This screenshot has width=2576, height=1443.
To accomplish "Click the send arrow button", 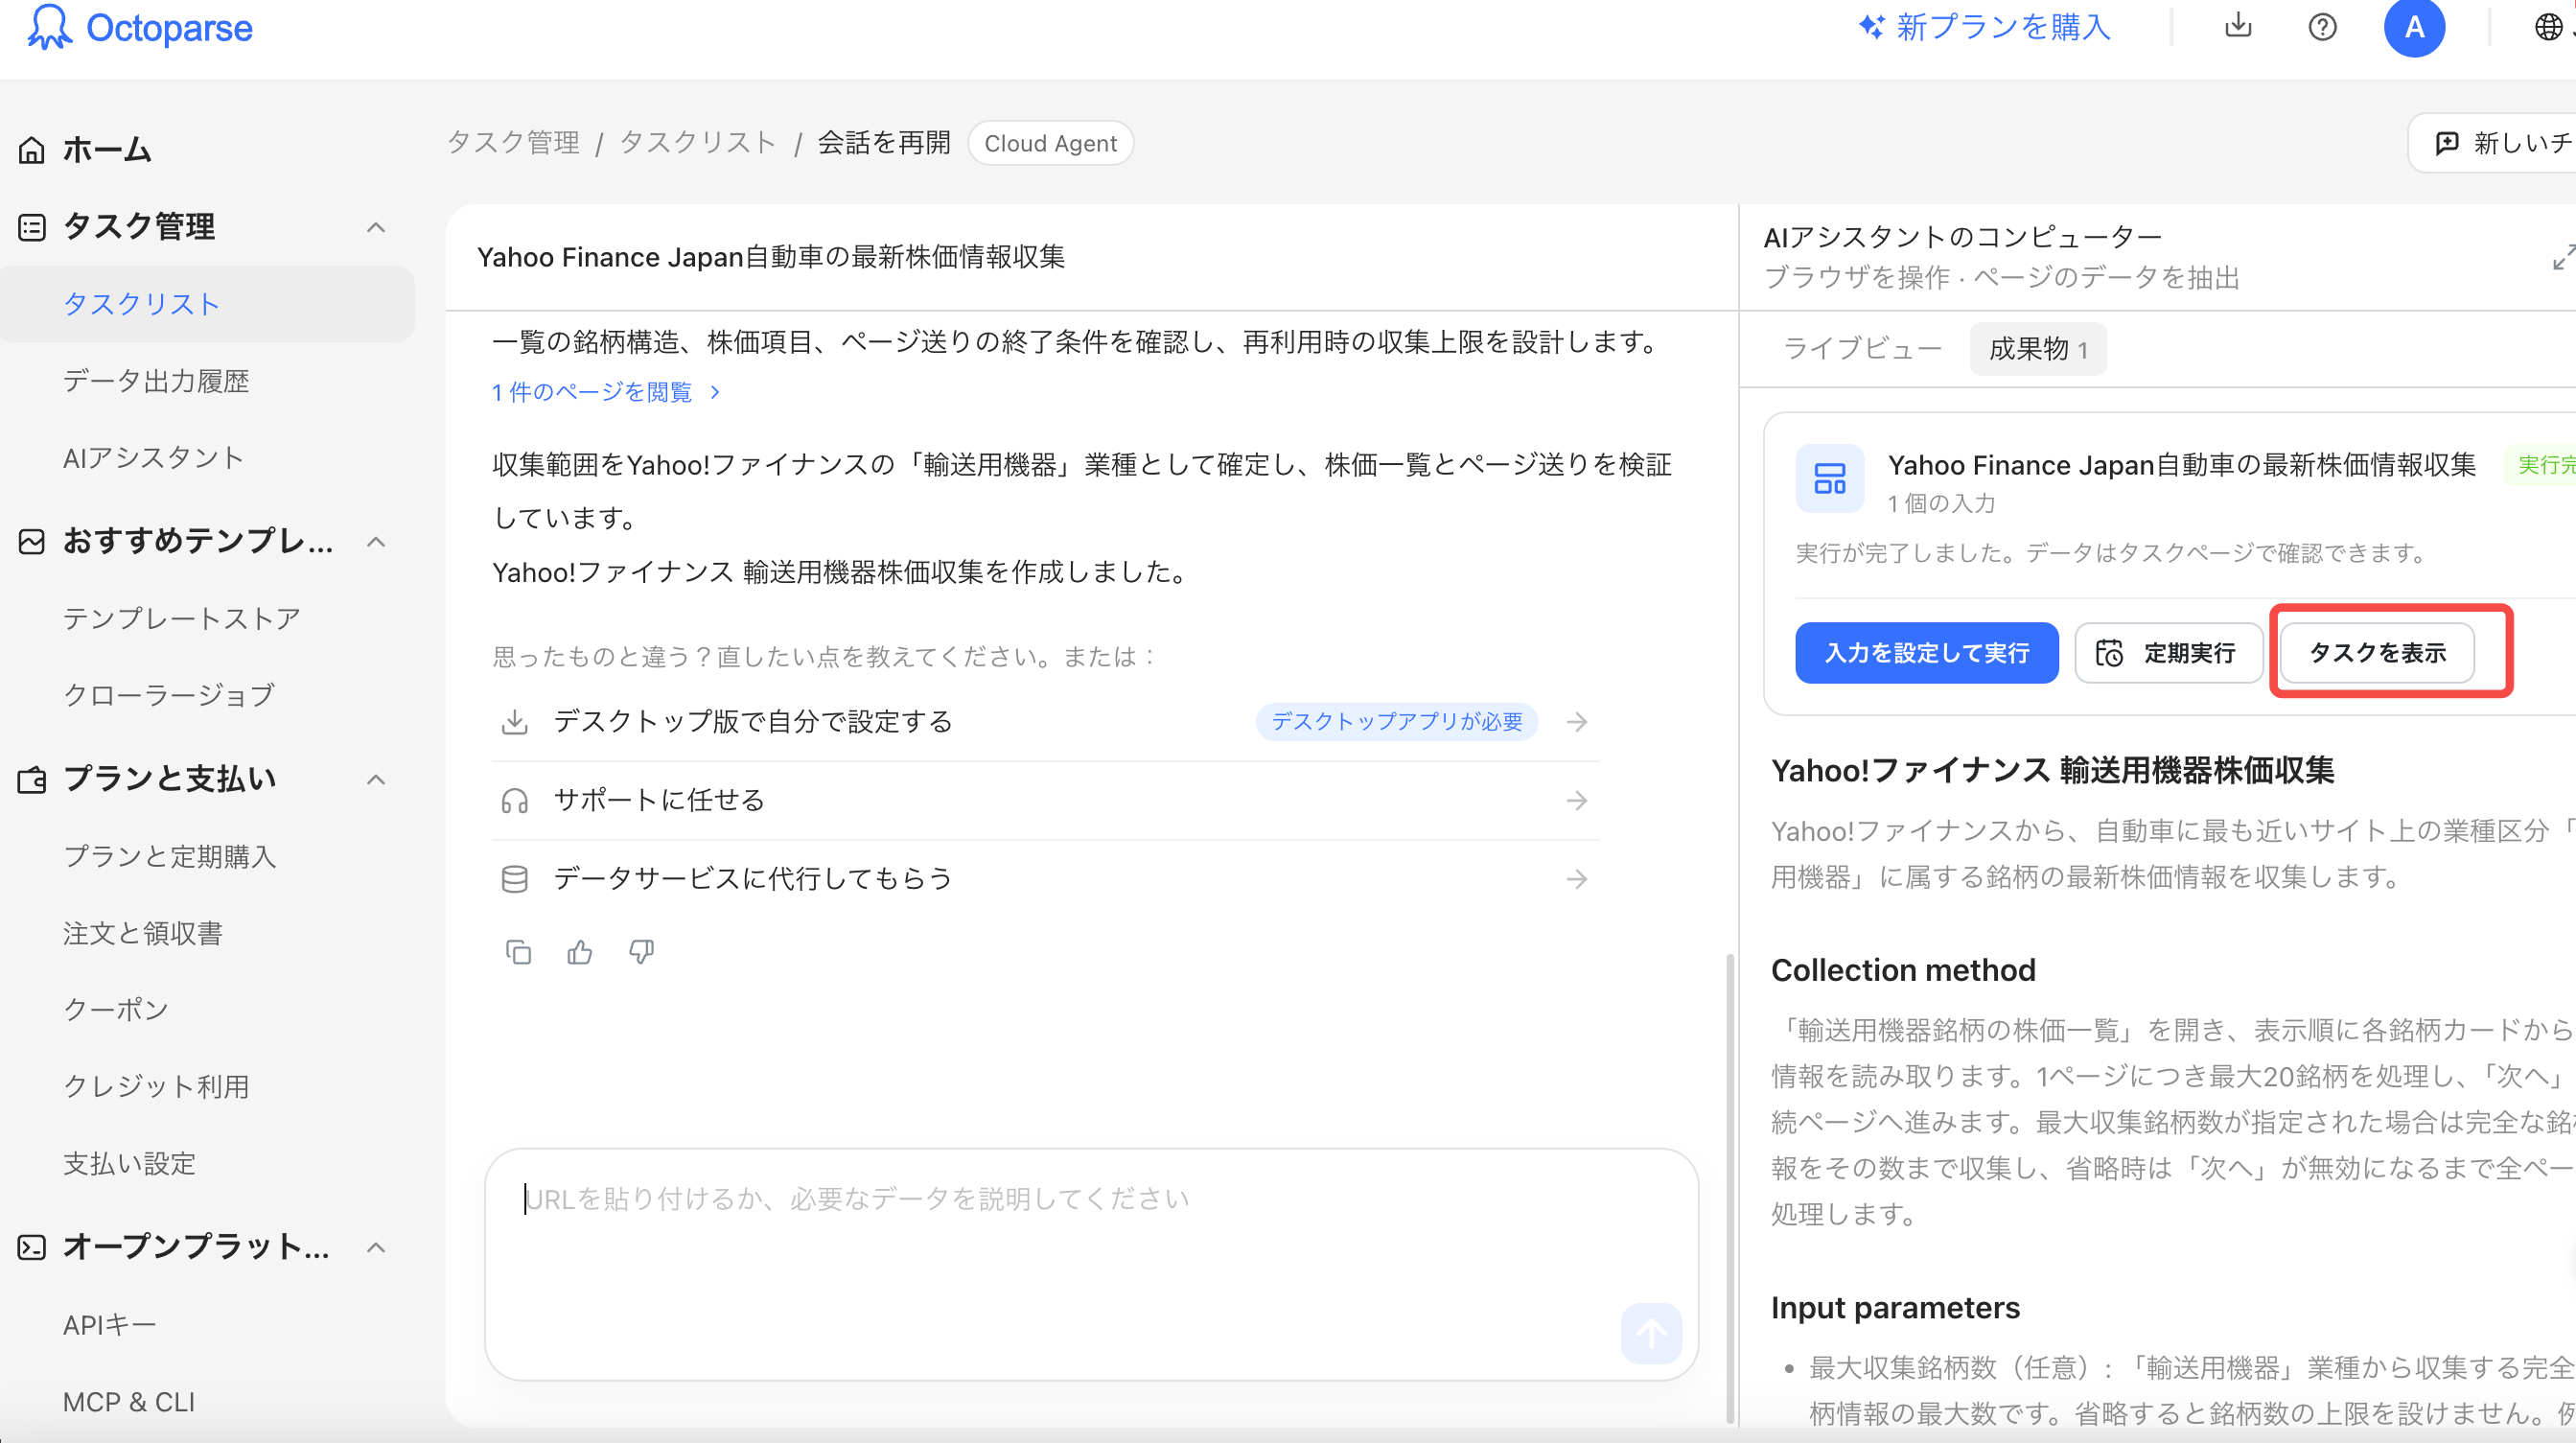I will point(1651,1333).
